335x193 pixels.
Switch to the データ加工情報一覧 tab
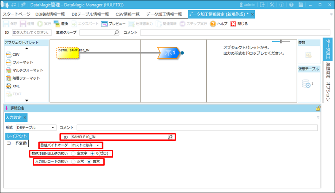(164, 14)
